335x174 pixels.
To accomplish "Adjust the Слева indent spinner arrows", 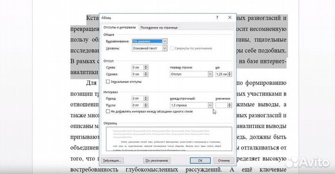I will click(x=146, y=67).
